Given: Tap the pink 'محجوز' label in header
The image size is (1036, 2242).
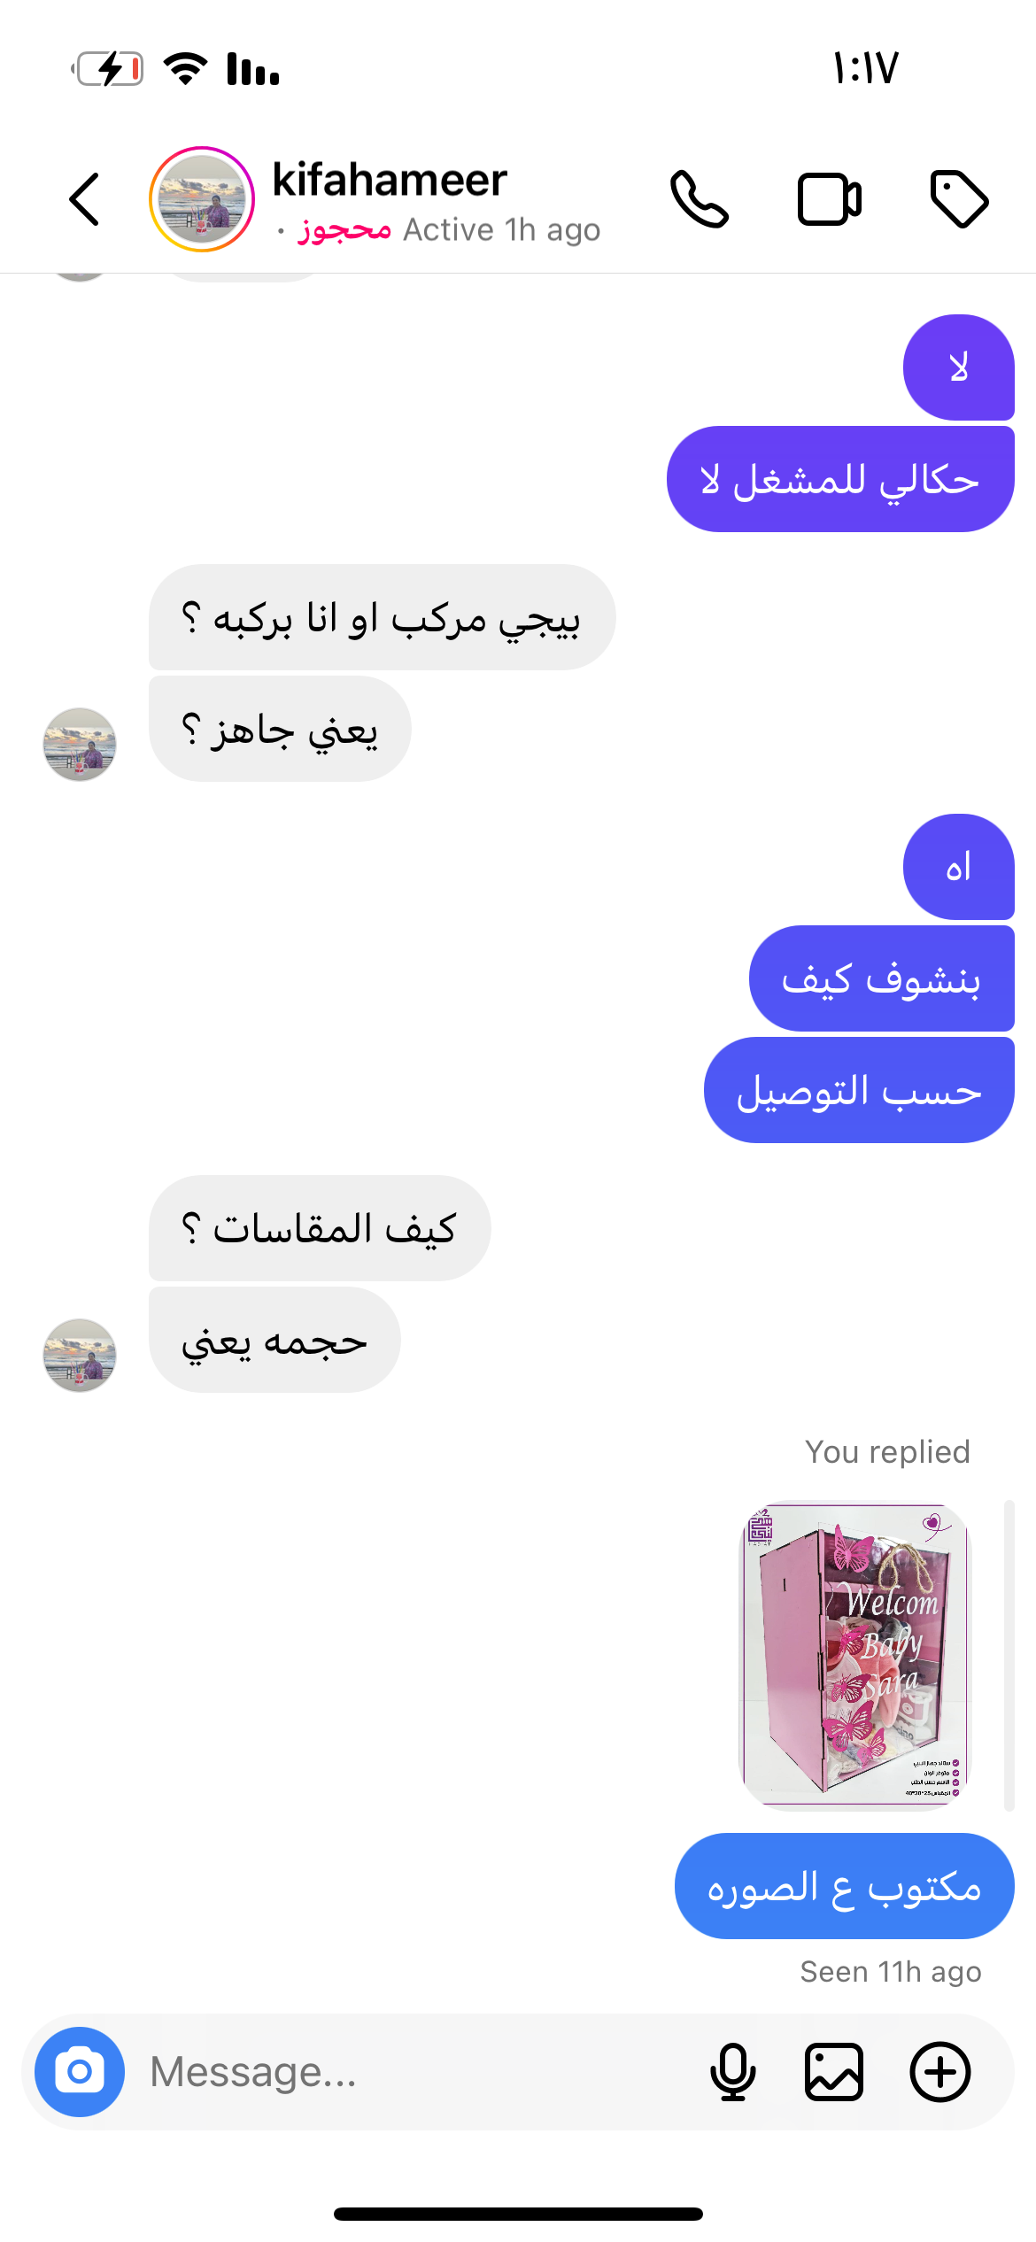Looking at the screenshot, I should pyautogui.click(x=344, y=229).
